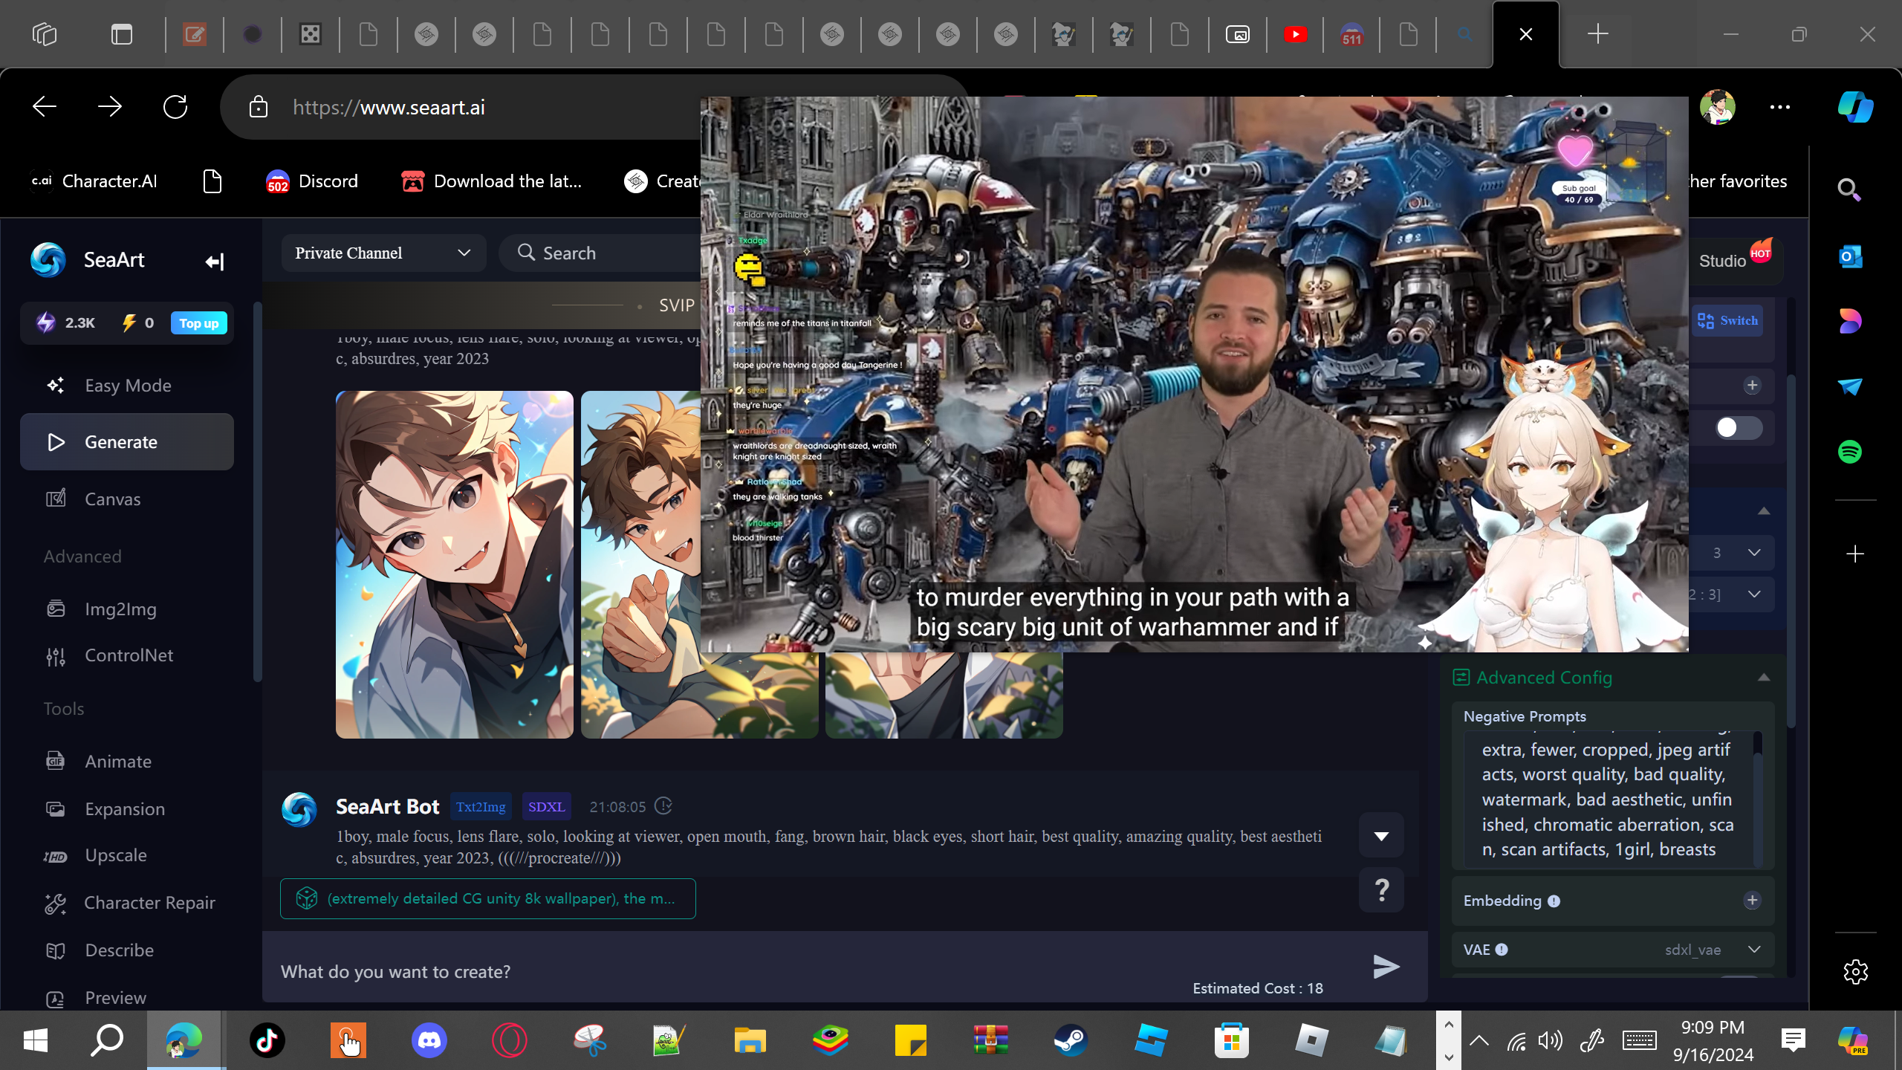Screen dimensions: 1902x1070
Task: Open the browser profile avatar
Action: pos(1718,107)
